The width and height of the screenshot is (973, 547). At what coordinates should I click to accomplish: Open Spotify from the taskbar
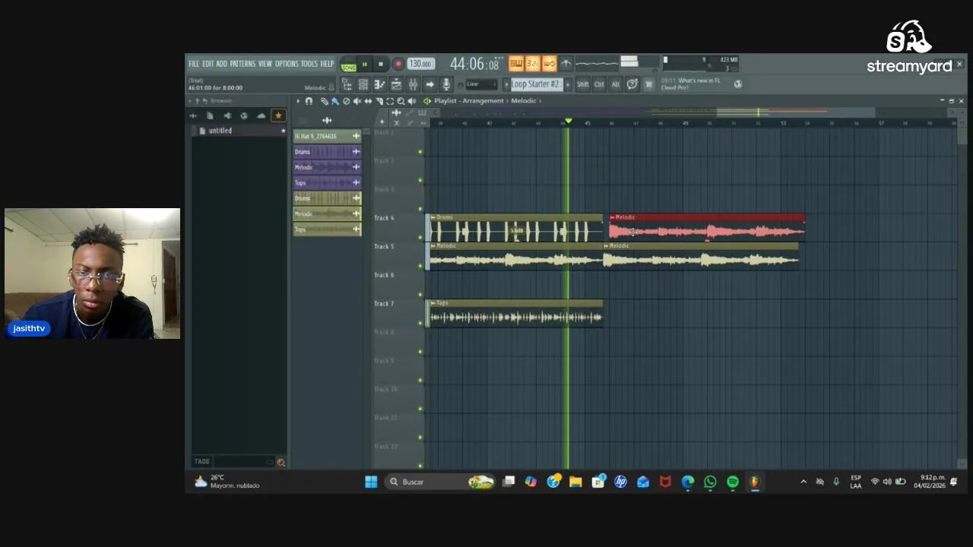(733, 482)
